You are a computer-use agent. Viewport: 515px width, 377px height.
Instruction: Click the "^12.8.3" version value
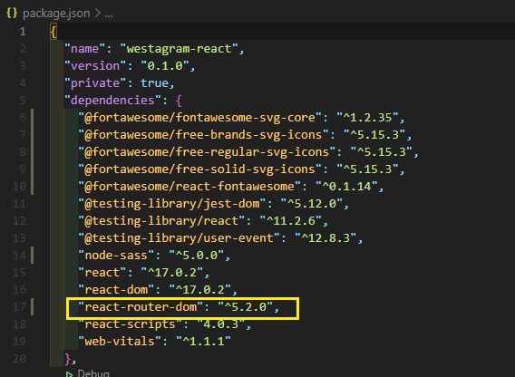point(326,238)
